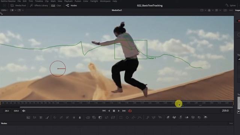240x135 pixels.
Task: Add a Channel Booleans node from the toolbar
Action: tap(94, 117)
